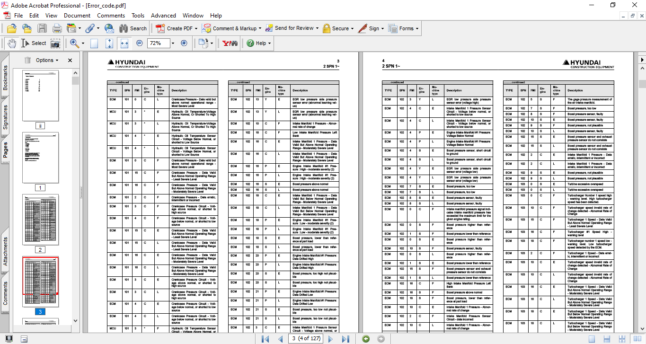Screen dimensions: 646x344
Task: Select the Hand tool
Action: [x=11, y=43]
